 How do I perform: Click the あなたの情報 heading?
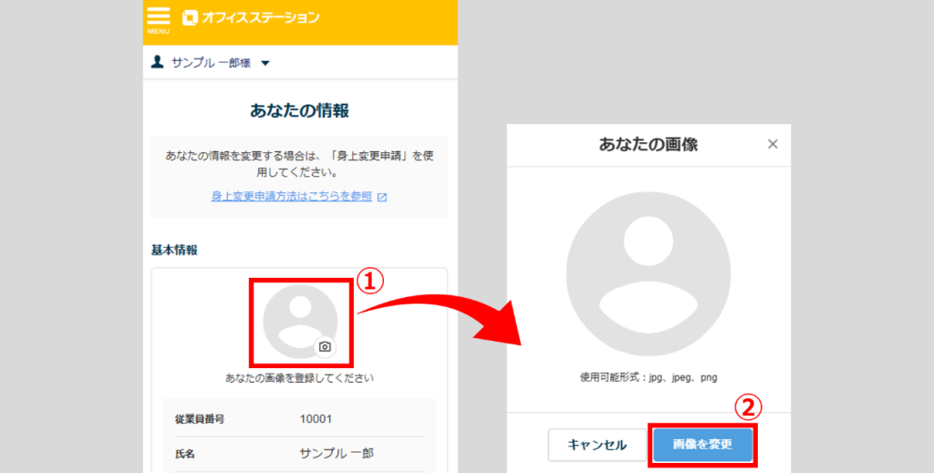point(299,110)
